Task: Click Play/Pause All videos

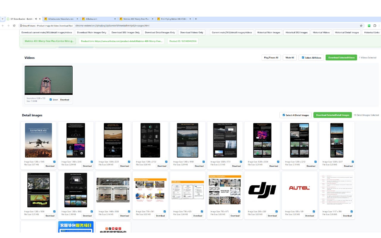Action: point(271,57)
